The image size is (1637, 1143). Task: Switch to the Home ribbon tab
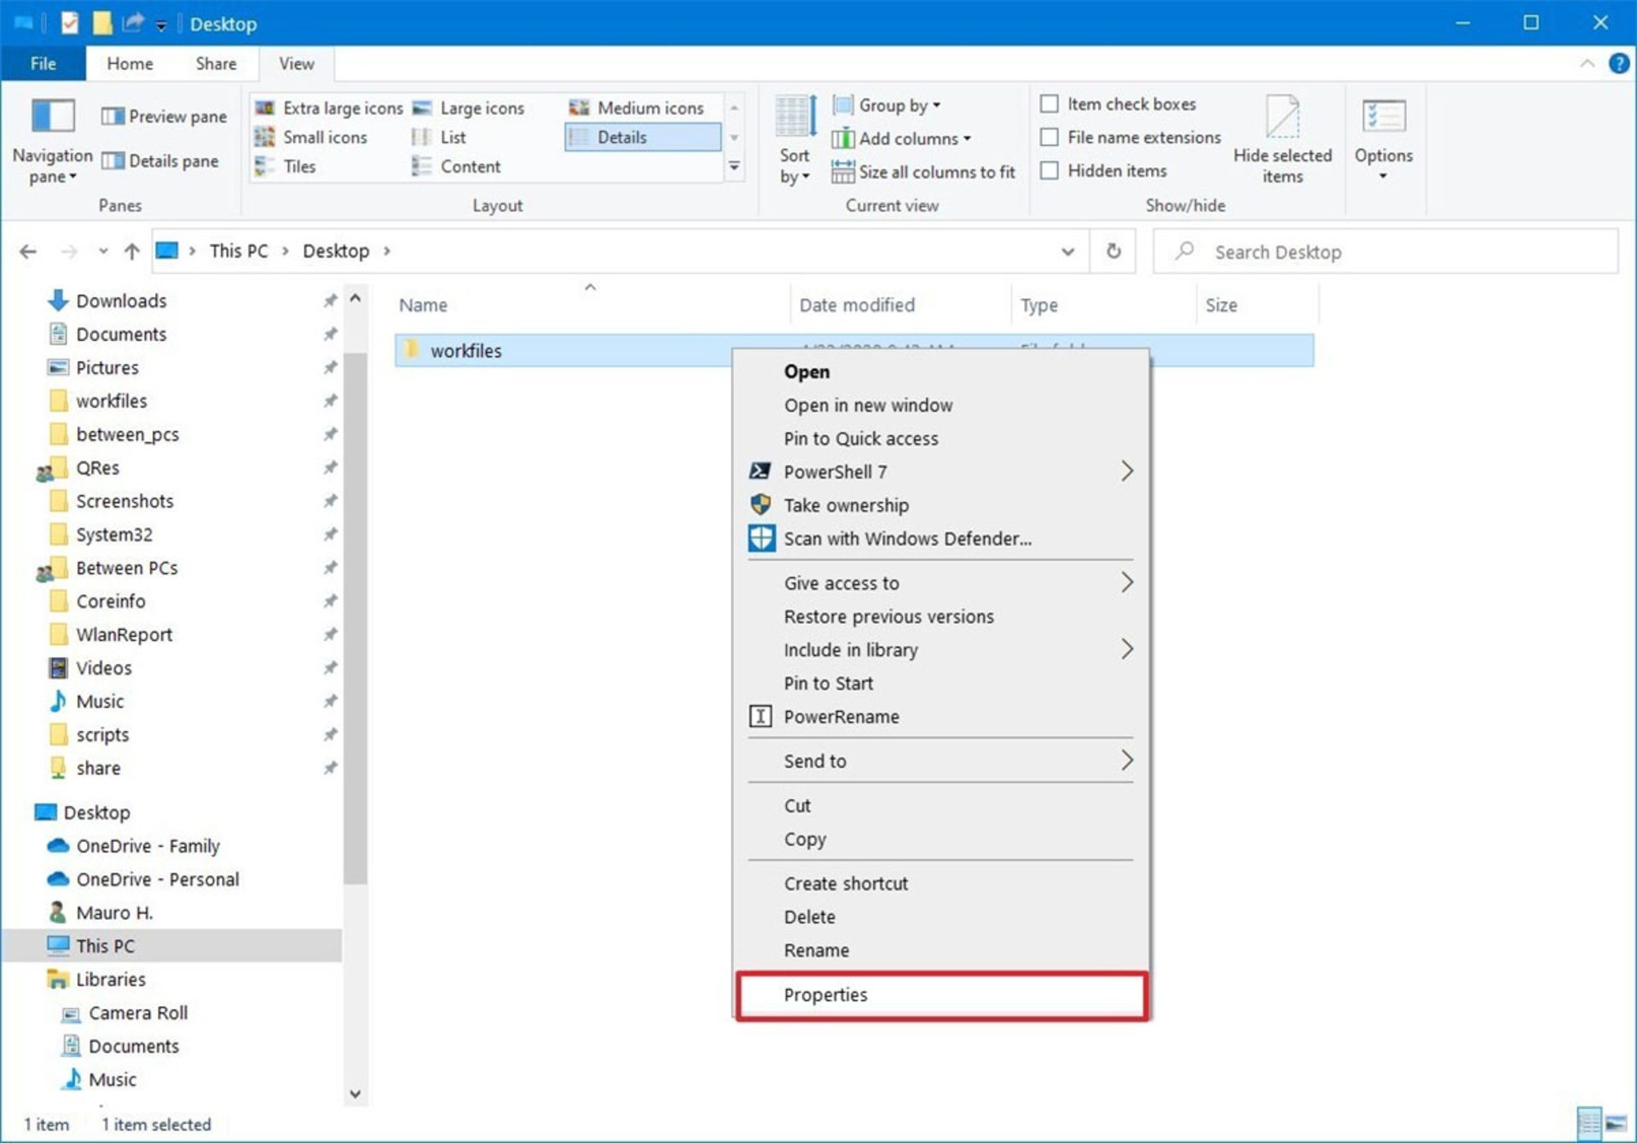[x=130, y=64]
